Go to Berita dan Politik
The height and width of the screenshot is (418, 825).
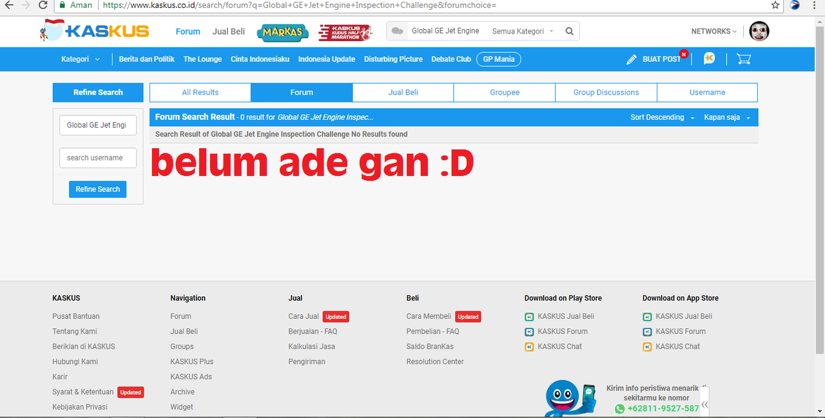147,59
